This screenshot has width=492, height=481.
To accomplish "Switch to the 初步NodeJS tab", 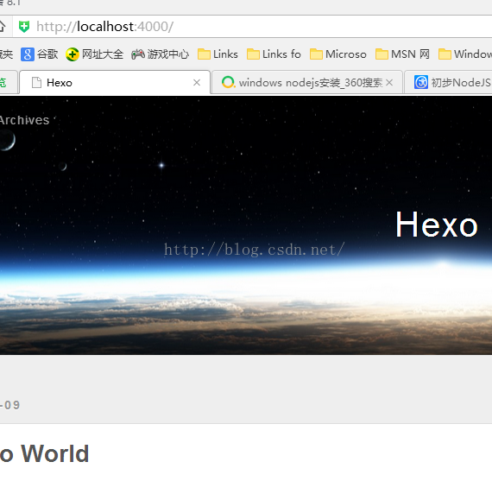I will pyautogui.click(x=448, y=83).
